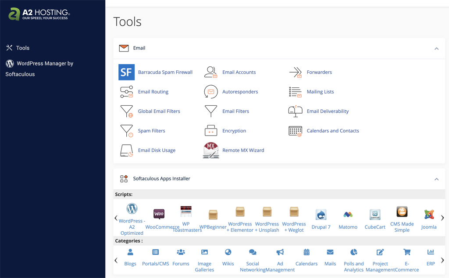This screenshot has height=278, width=449.
Task: Open the E-Commerce cart category icon
Action: 407,252
